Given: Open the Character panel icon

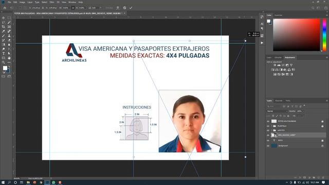Looking at the screenshot, I should click(262, 24).
